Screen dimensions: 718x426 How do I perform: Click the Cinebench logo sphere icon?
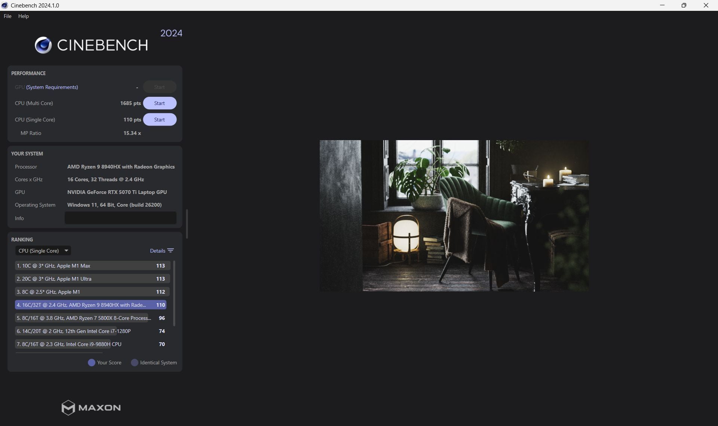click(43, 45)
